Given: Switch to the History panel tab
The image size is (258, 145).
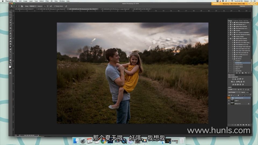Looking at the screenshot, I should click(x=241, y=21).
